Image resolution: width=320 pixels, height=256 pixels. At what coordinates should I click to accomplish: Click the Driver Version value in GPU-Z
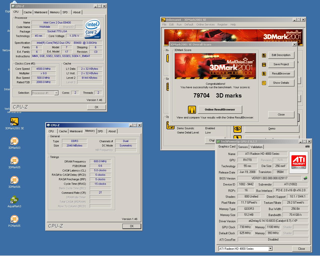click(x=273, y=221)
